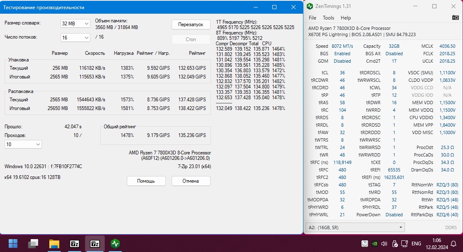
Task: Click total rating 135.236 GIPS
Action: click(x=192, y=135)
